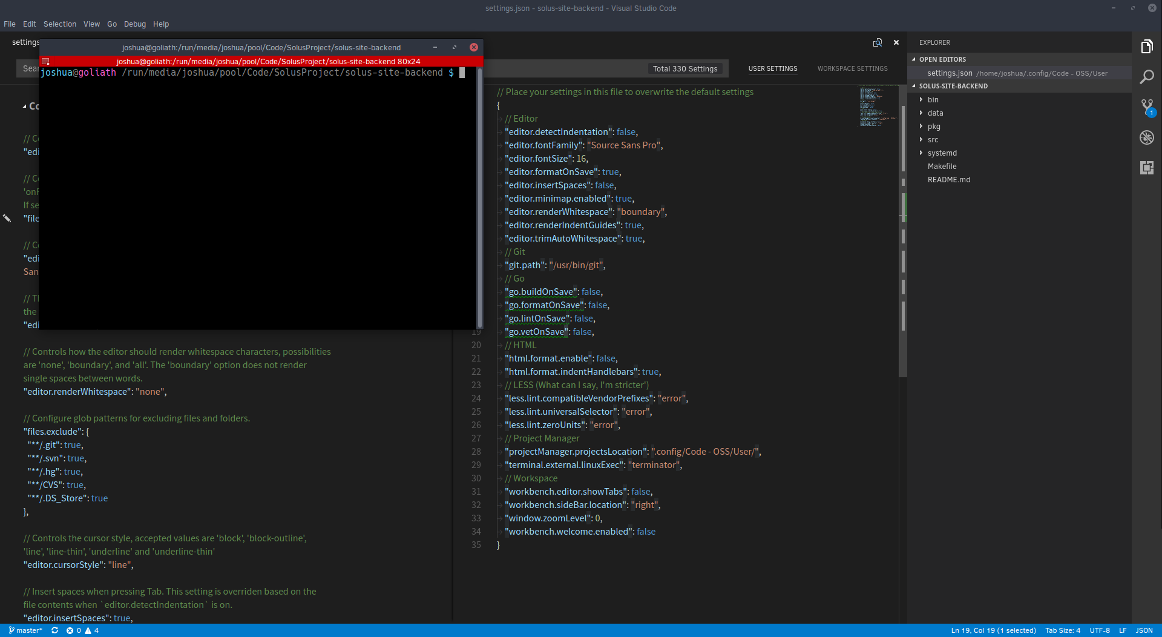Open warnings count indicator showing 4
Image resolution: width=1162 pixels, height=637 pixels.
(92, 630)
